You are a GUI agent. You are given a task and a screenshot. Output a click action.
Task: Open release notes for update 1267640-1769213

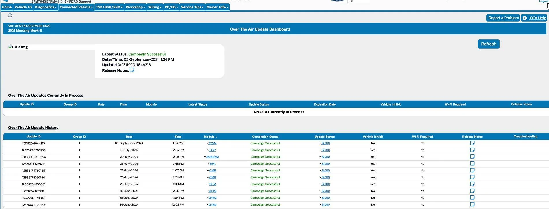pos(472,163)
